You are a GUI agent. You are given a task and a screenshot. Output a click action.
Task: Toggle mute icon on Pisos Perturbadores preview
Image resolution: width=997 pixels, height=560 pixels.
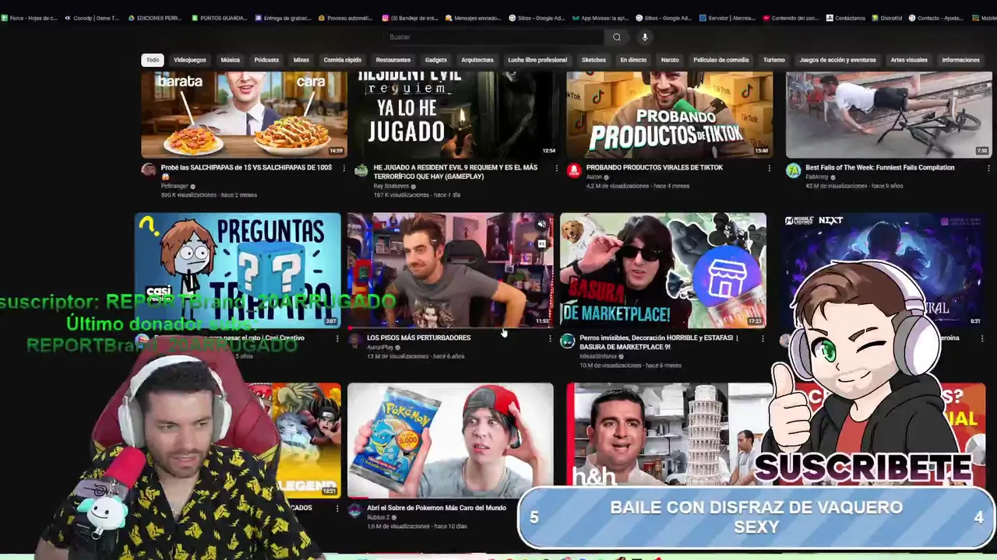[541, 225]
